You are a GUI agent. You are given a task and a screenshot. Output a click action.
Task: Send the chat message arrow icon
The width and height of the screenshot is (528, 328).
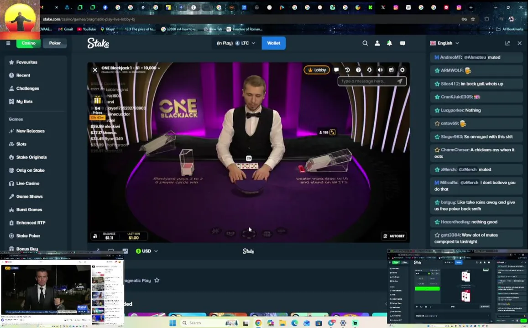400,81
